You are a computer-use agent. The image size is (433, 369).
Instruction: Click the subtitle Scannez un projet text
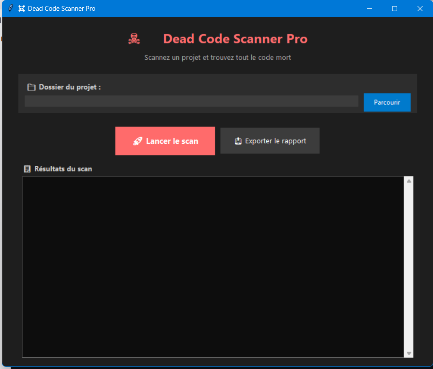click(x=218, y=57)
